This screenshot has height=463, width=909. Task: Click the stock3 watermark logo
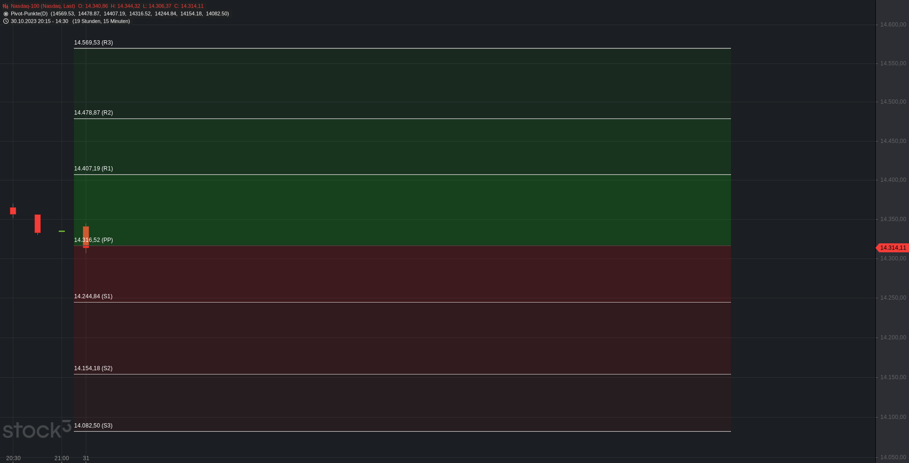pos(36,429)
